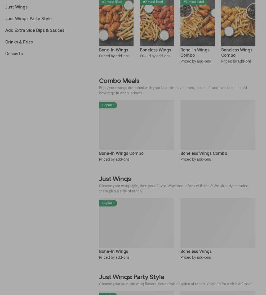Open Popular Bone-In Wings Combo card image
Viewport: 266px width, 295px height.
pyautogui.click(x=136, y=125)
